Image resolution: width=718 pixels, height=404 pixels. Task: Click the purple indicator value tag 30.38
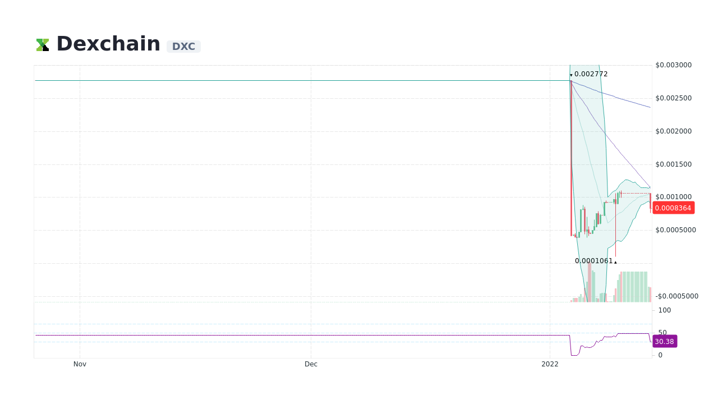pos(664,341)
